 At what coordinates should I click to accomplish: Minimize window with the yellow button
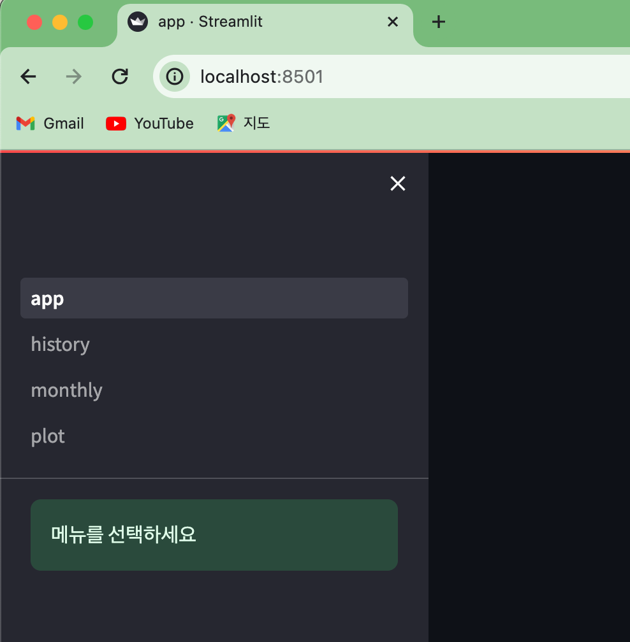tap(60, 22)
